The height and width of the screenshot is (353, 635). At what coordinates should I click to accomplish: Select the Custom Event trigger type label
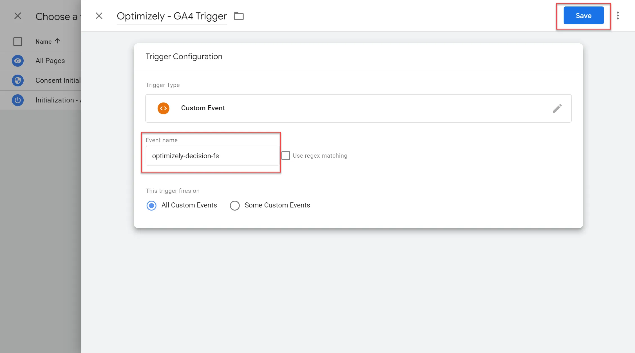click(x=203, y=108)
